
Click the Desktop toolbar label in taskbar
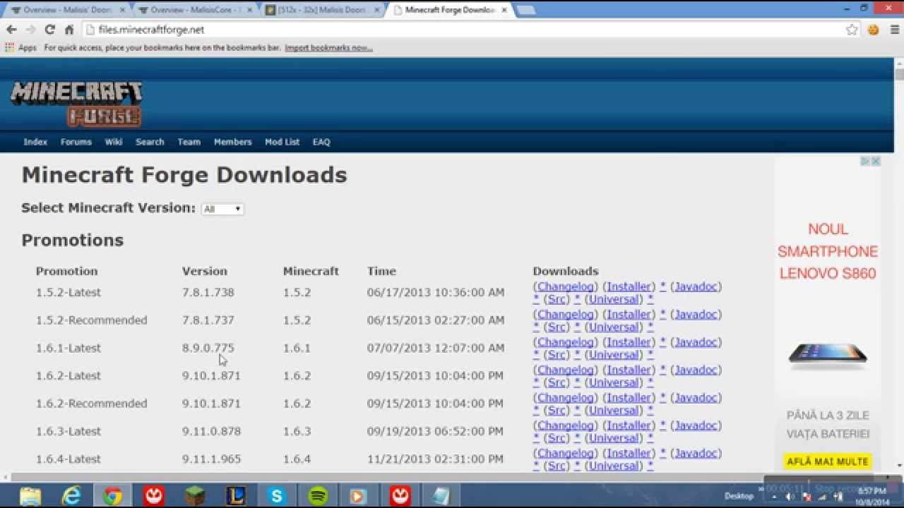pyautogui.click(x=739, y=497)
